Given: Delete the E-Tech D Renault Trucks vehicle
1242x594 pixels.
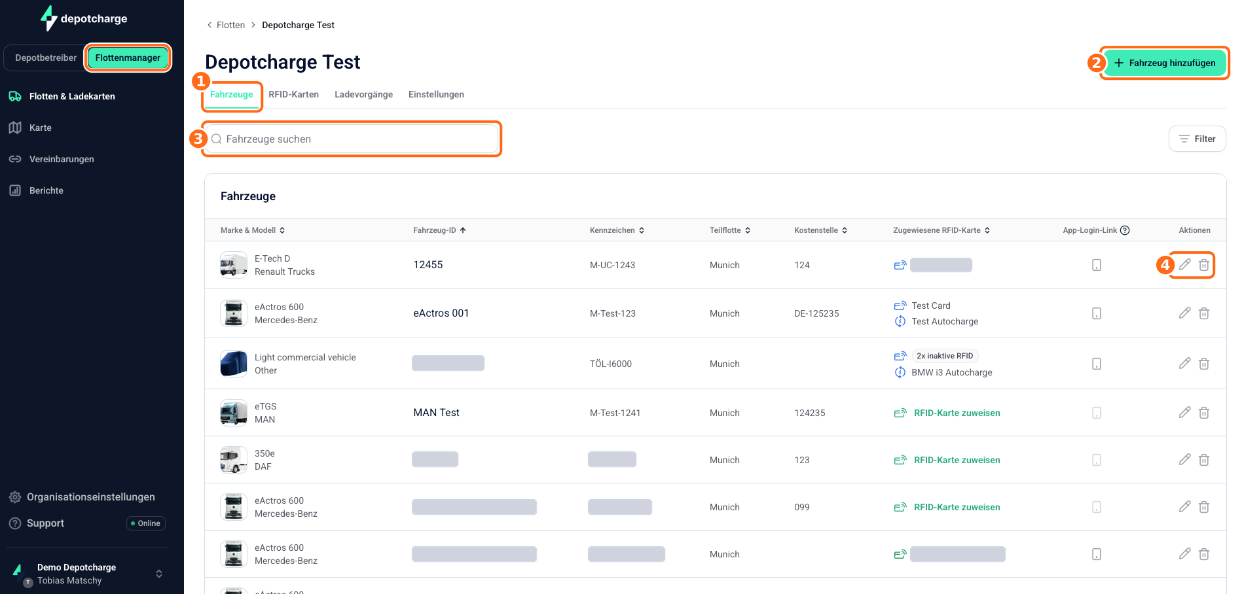Looking at the screenshot, I should point(1203,264).
